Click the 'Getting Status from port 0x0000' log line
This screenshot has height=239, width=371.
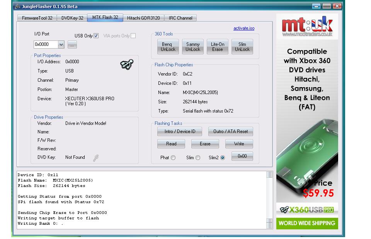tap(60, 197)
